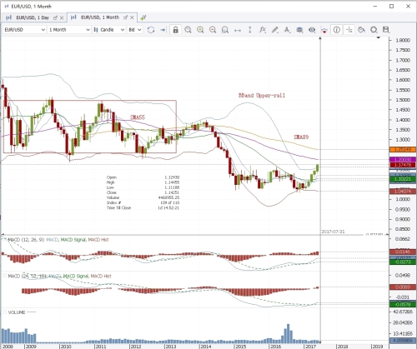Click the zoom out magnifier icon
The height and width of the screenshot is (349, 417).
point(213,30)
